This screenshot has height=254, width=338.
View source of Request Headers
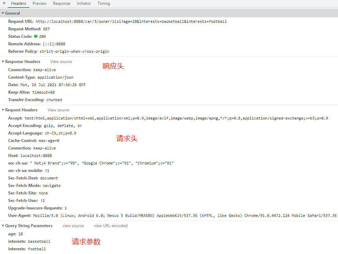click(58, 110)
